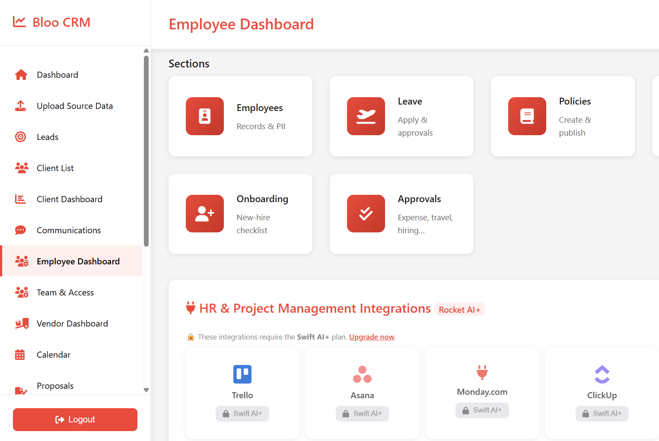Click the Sections heading text

pos(189,63)
